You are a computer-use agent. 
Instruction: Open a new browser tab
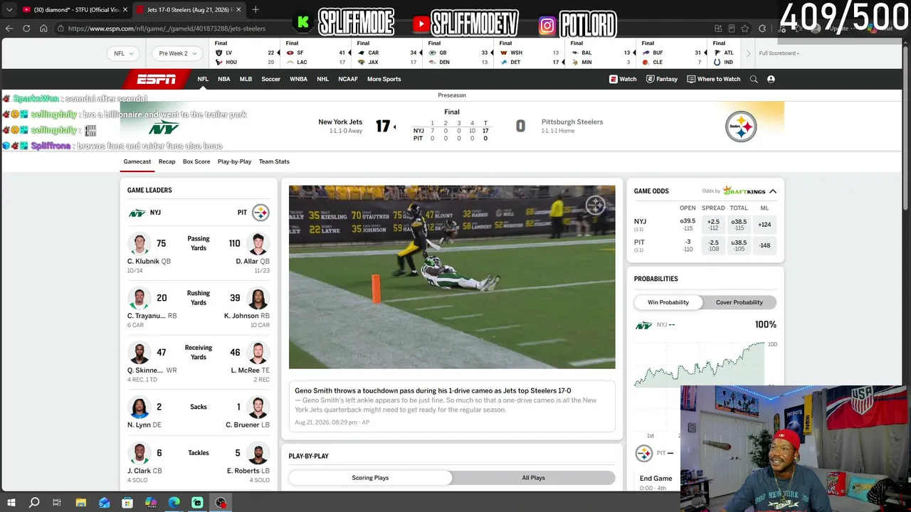point(256,10)
